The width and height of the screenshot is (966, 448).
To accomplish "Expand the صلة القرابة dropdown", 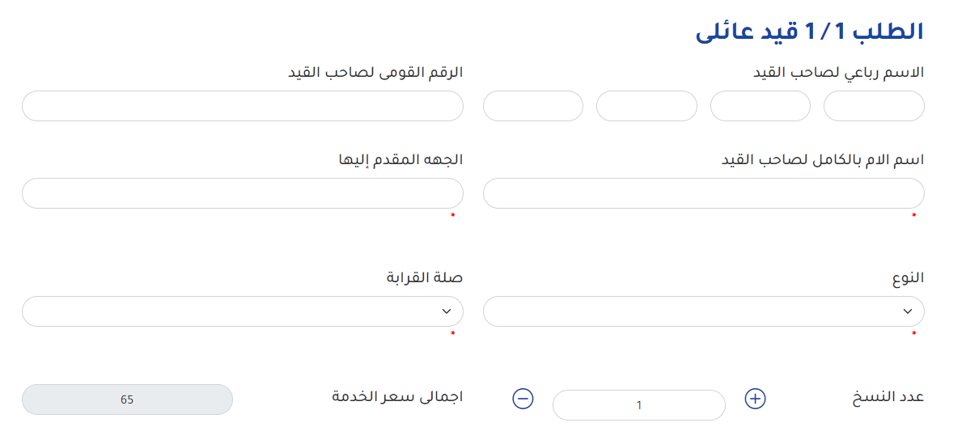I will [242, 311].
